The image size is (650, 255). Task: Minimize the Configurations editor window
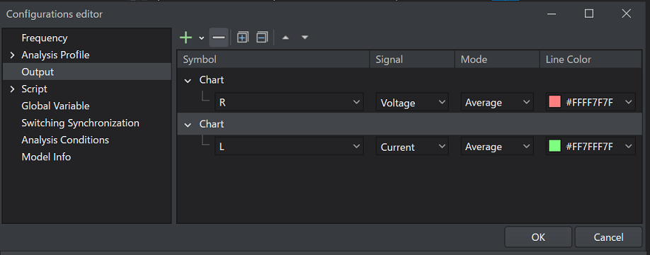click(x=552, y=14)
